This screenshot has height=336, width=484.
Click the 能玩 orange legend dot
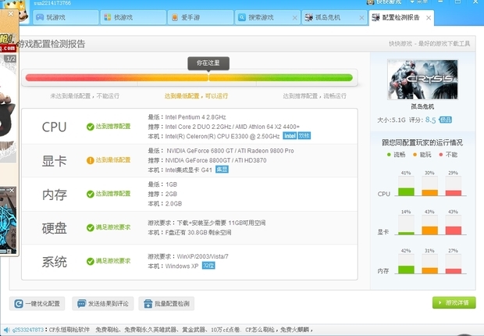(415, 155)
